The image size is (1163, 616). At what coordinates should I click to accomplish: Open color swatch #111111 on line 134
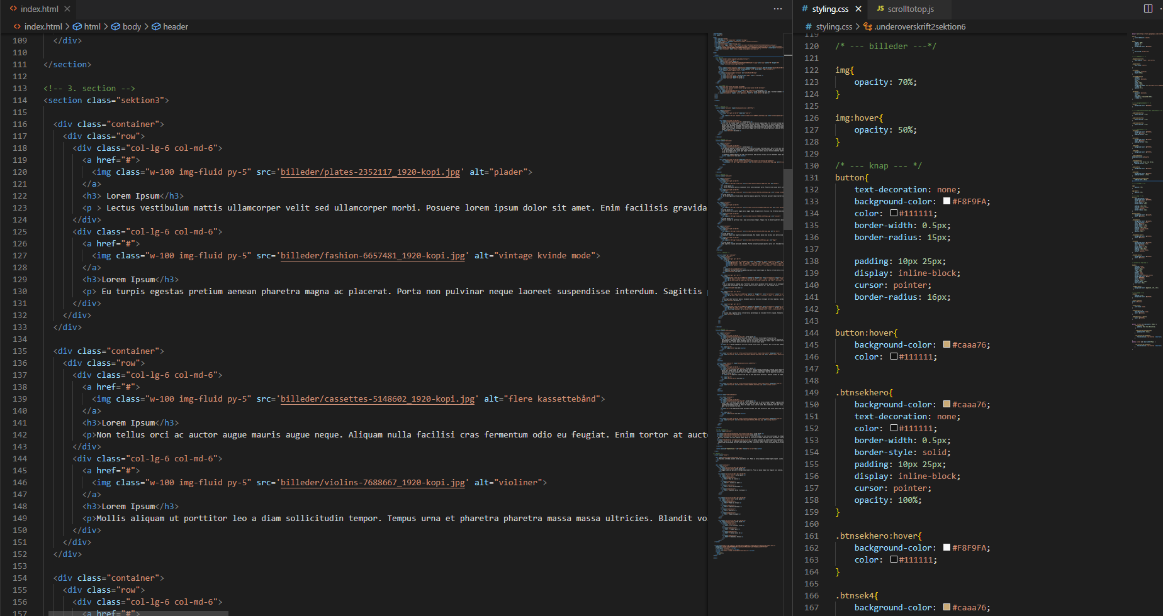click(894, 214)
